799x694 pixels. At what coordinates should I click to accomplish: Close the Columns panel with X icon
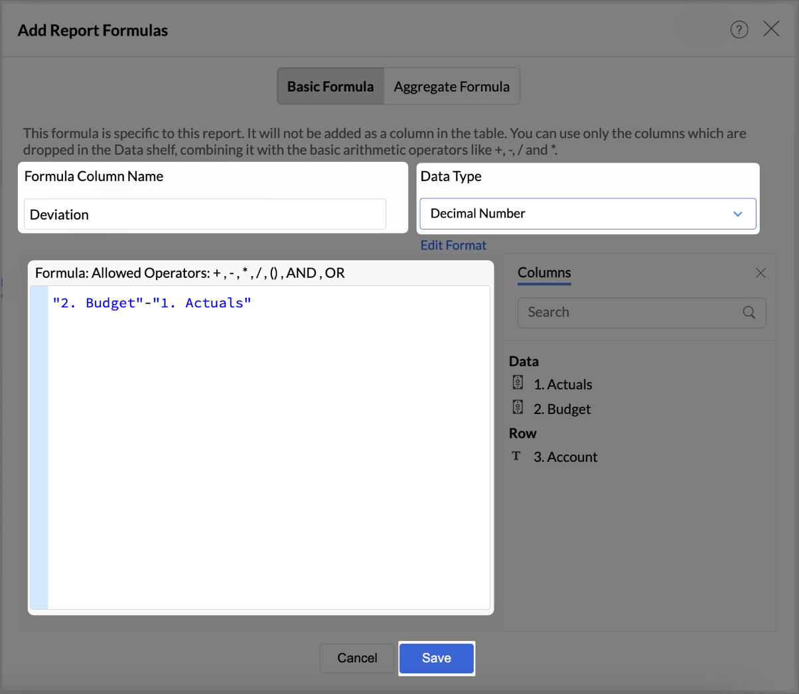tap(761, 273)
